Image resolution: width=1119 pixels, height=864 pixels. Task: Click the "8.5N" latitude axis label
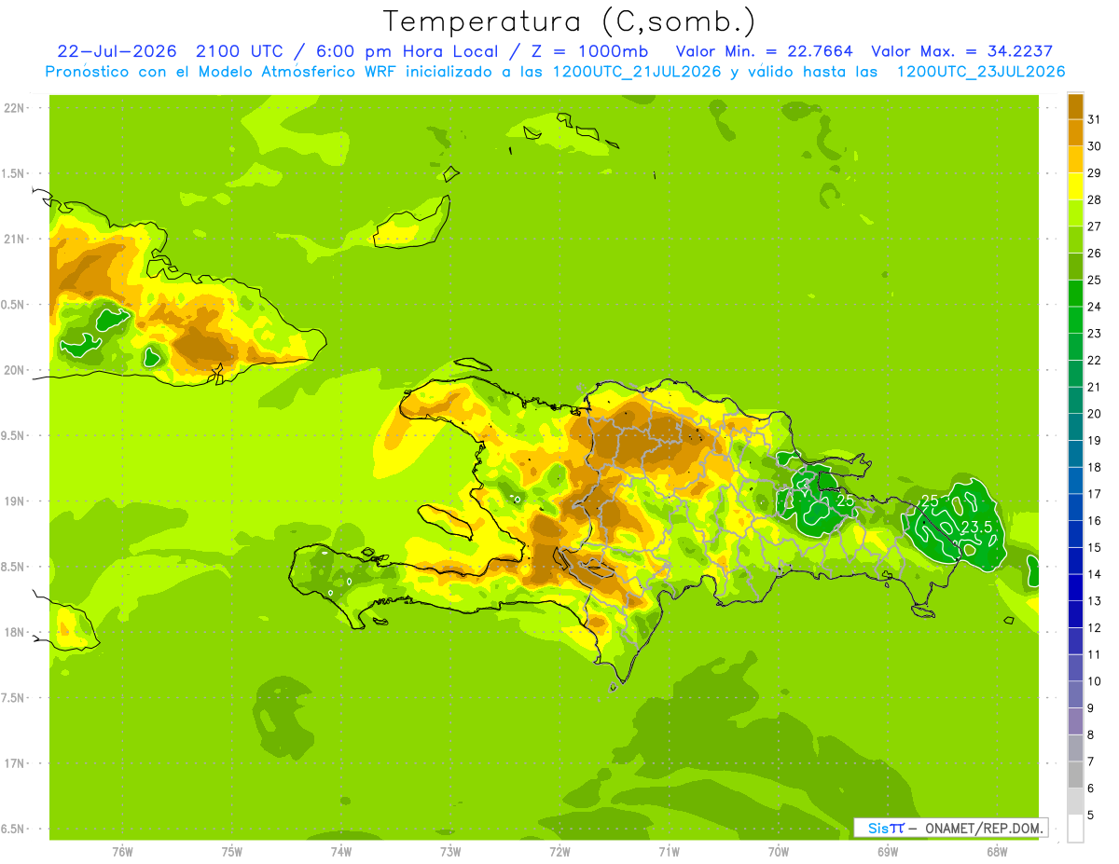14,567
